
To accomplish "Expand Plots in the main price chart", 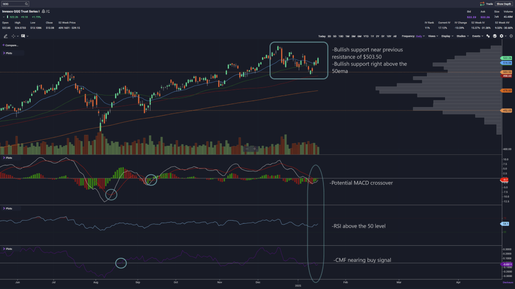I will pos(8,53).
